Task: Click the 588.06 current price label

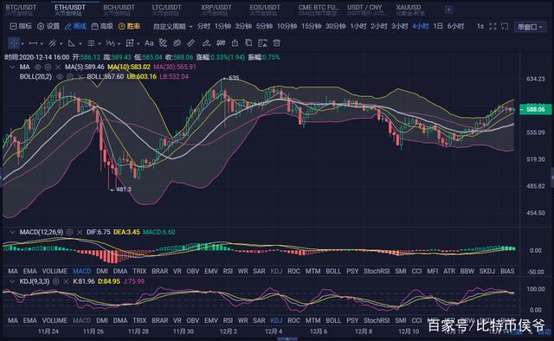Action: (x=535, y=110)
